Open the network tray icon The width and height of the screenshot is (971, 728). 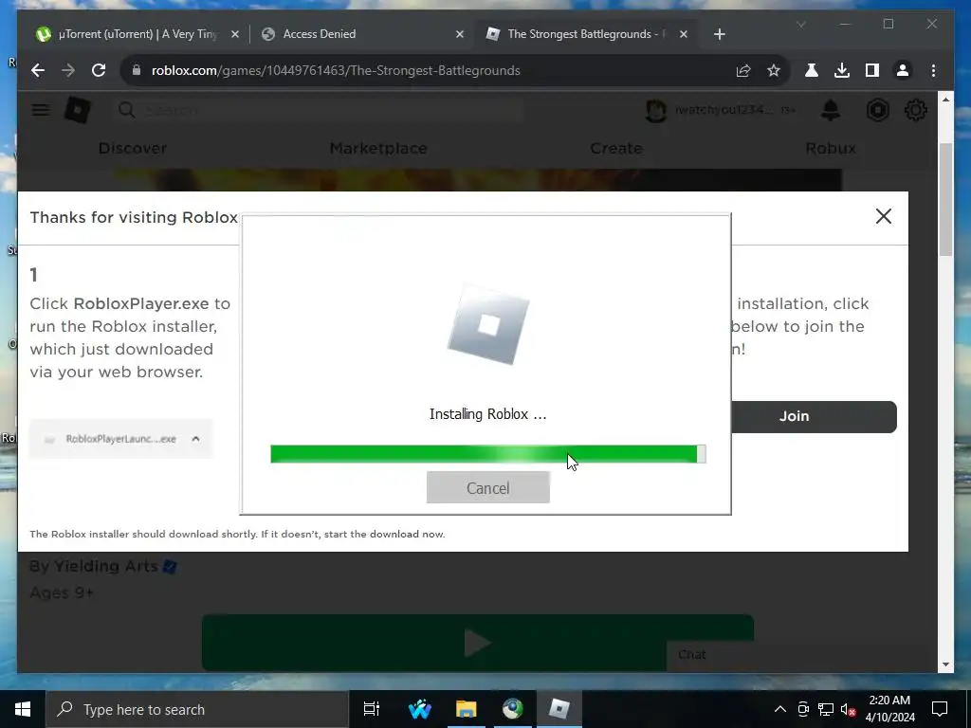[826, 709]
